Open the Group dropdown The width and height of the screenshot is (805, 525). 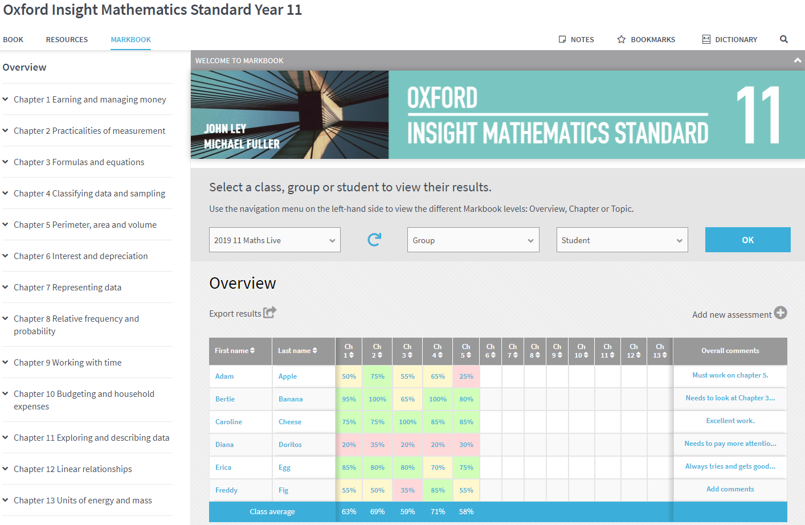click(x=473, y=240)
